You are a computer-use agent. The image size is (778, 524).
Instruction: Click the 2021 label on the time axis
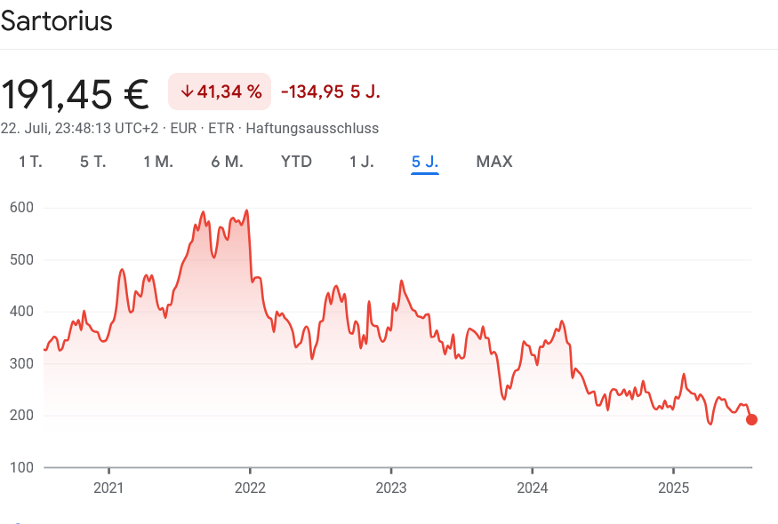click(108, 488)
